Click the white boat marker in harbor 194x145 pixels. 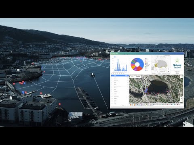[x=93, y=74]
